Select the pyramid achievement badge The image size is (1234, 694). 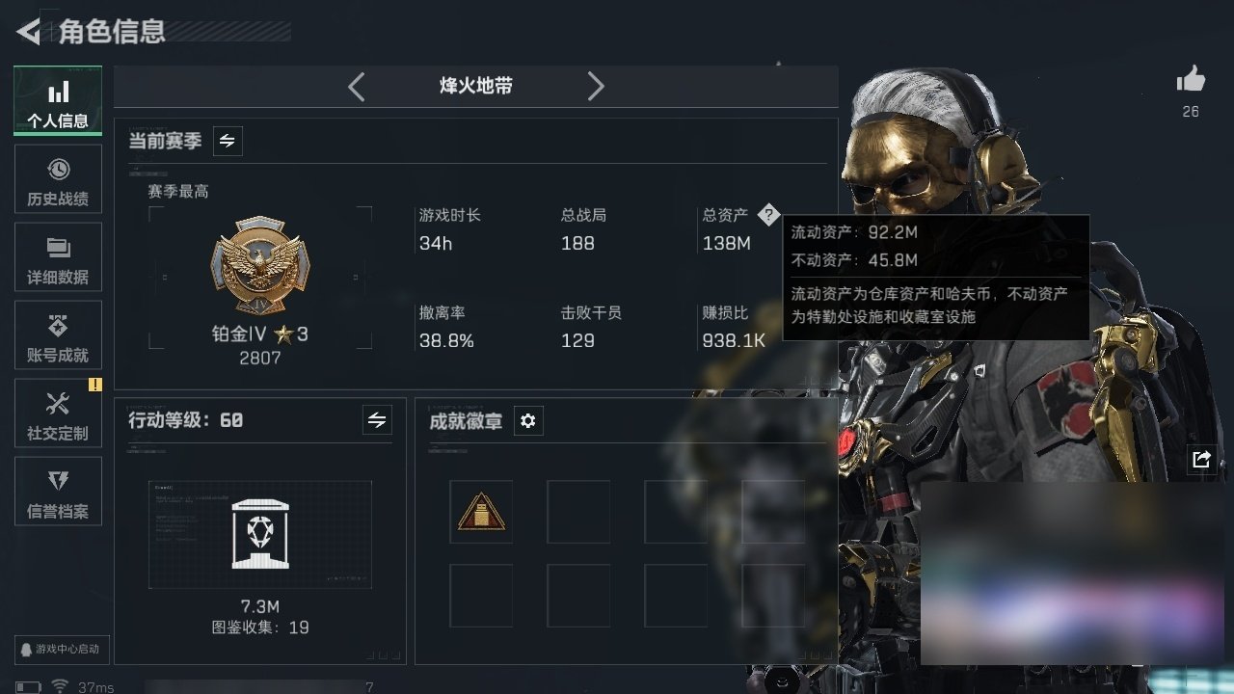coord(481,512)
